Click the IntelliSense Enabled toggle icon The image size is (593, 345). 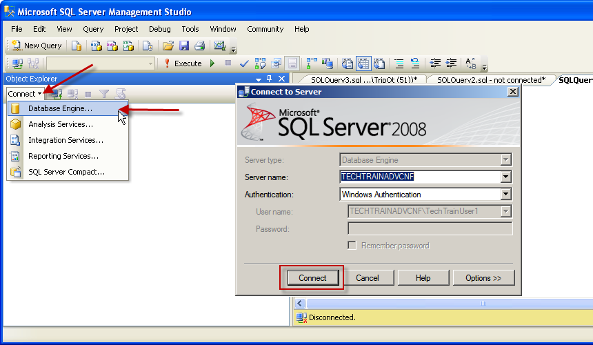tap(292, 63)
